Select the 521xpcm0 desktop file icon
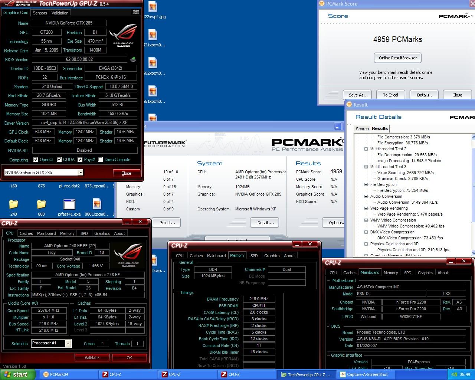 (153, 35)
